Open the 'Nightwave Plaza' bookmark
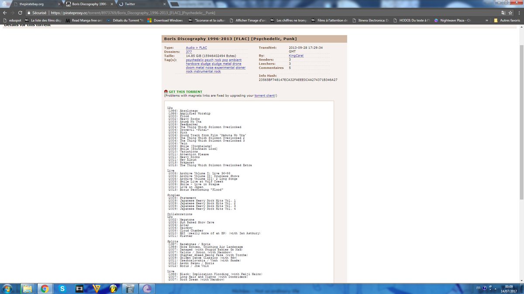The width and height of the screenshot is (524, 294). click(x=452, y=20)
